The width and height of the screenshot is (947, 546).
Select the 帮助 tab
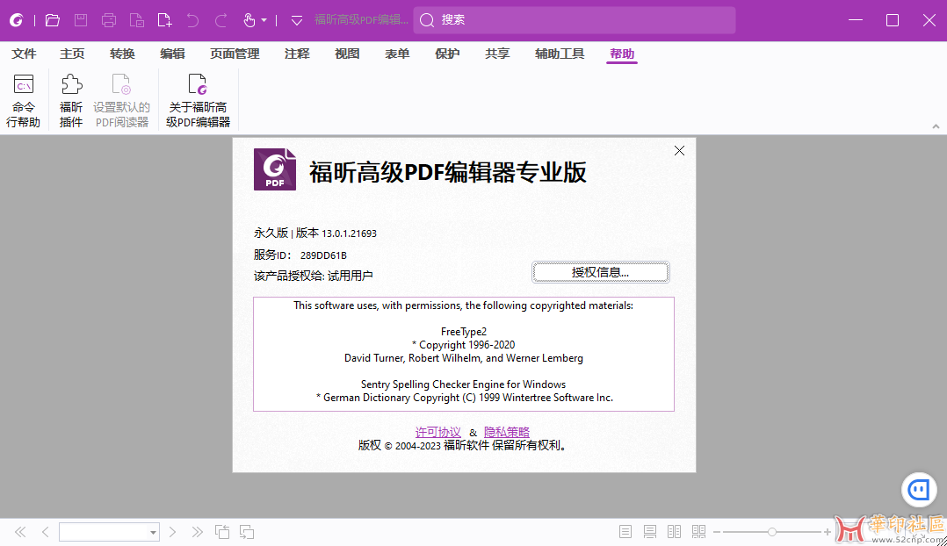point(622,54)
